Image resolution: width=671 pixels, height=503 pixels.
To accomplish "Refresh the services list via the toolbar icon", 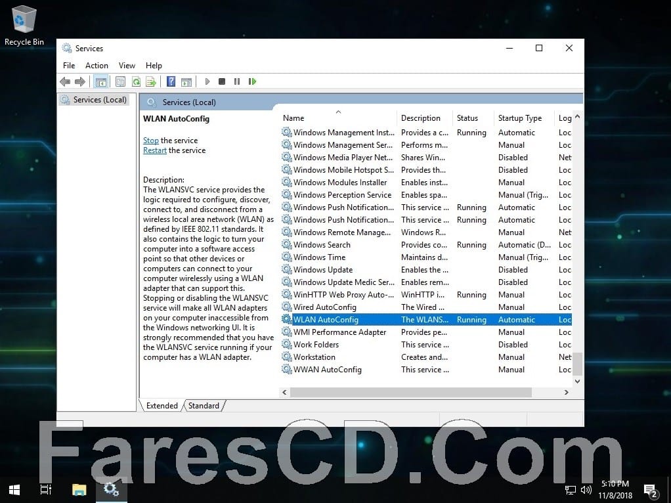I will pyautogui.click(x=136, y=81).
